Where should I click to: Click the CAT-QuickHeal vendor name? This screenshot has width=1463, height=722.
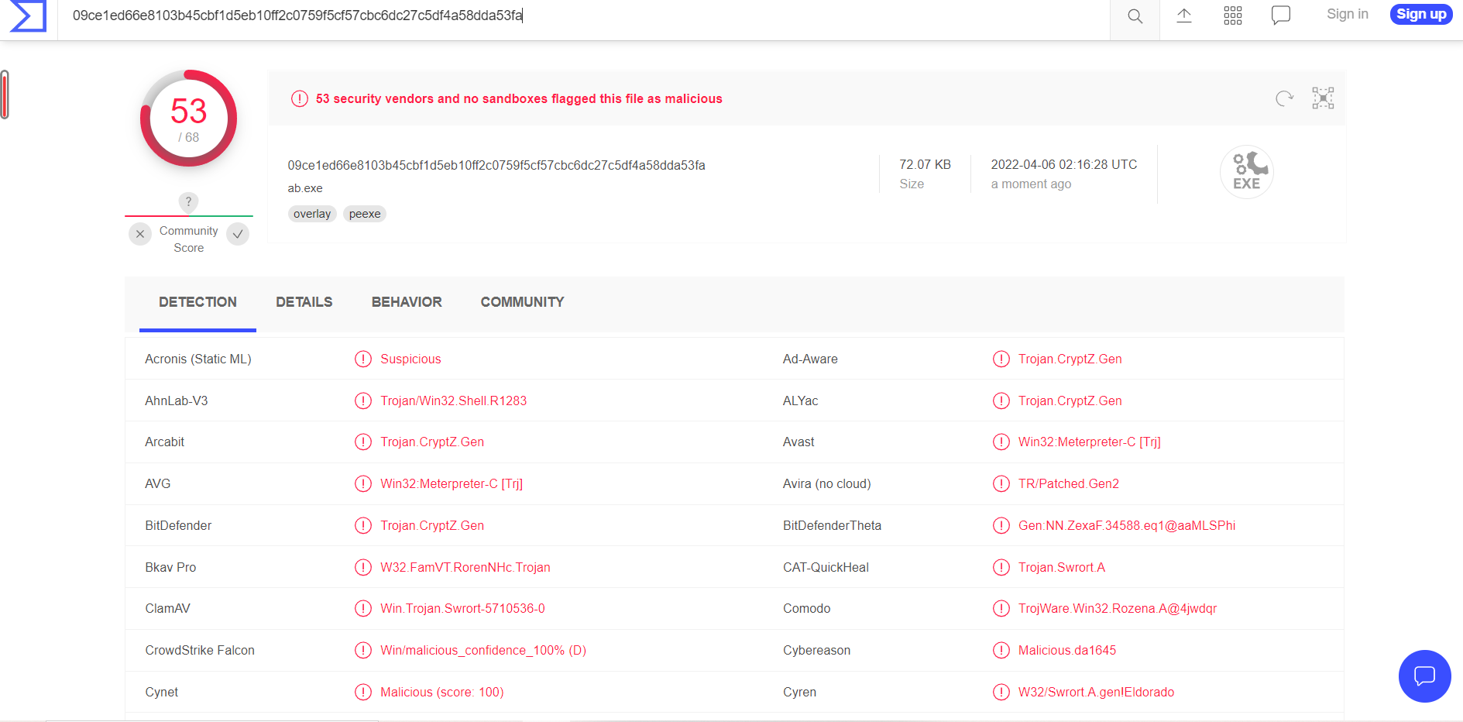click(x=826, y=568)
